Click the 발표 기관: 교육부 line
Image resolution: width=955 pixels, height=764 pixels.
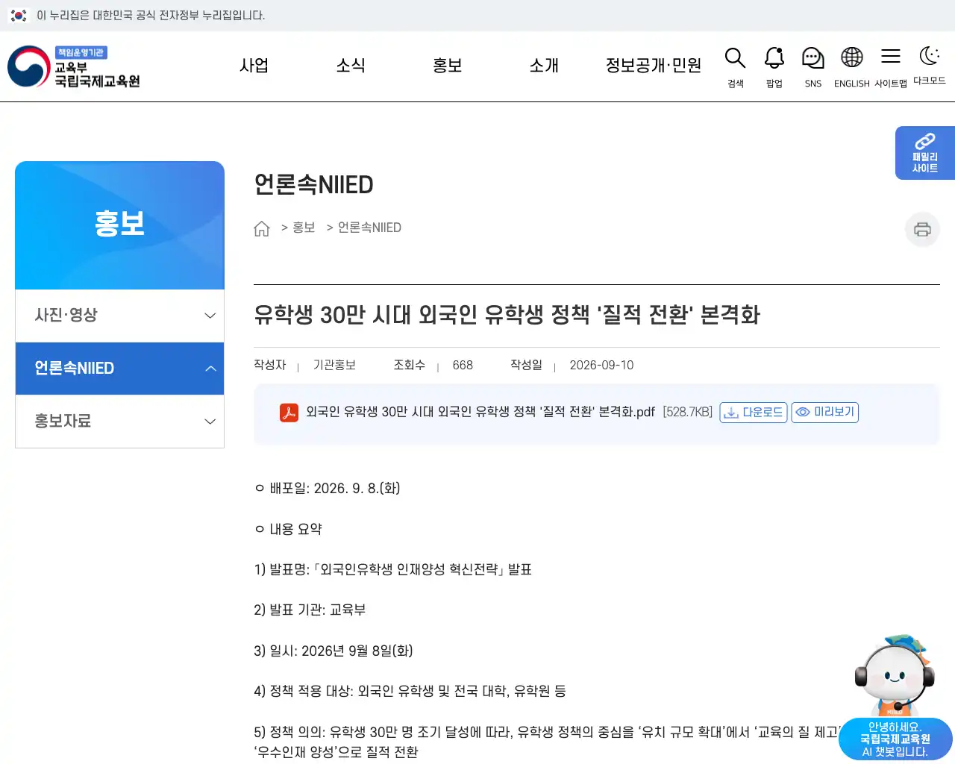pos(310,610)
